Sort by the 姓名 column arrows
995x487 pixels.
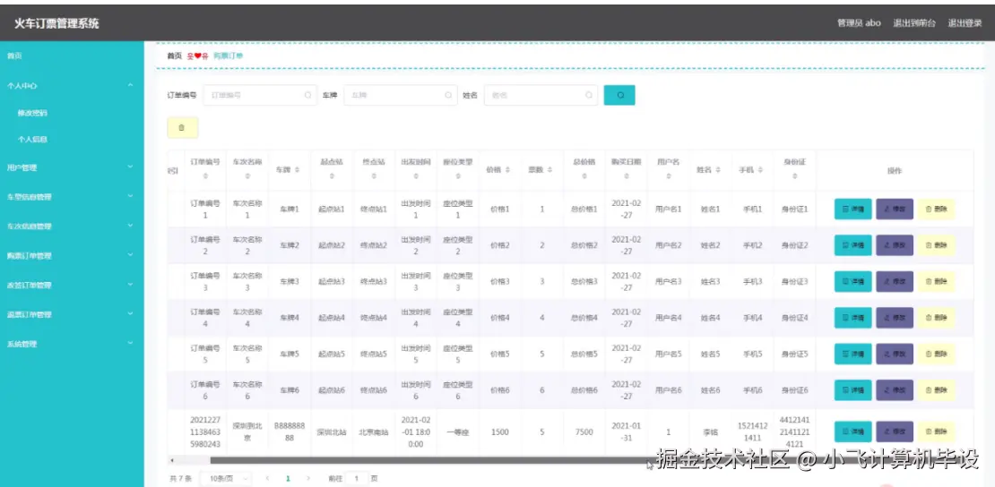[x=718, y=171]
